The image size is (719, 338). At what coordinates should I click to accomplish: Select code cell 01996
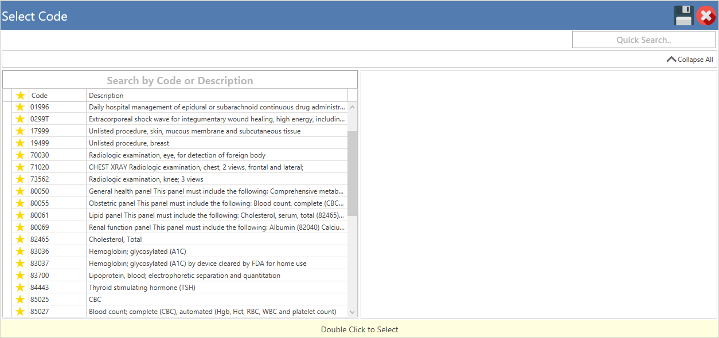[57, 107]
